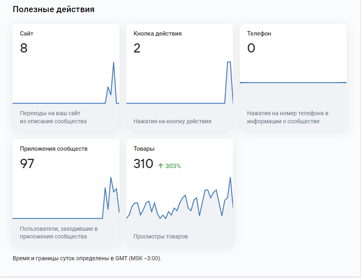Click the number 0 in Телефон card
The image size is (361, 278).
point(251,48)
